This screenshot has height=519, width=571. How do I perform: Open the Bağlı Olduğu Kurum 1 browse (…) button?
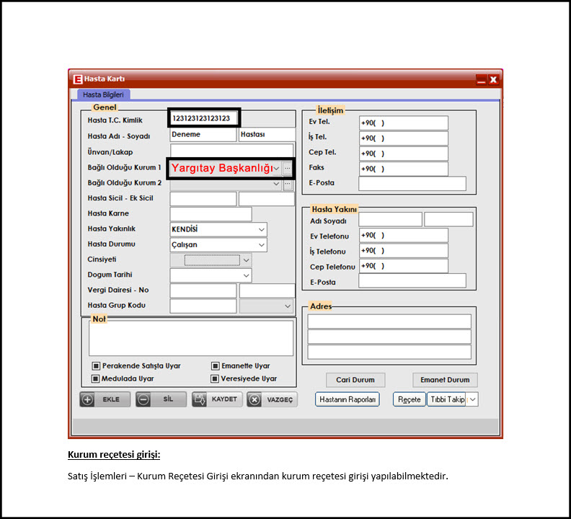click(x=288, y=168)
